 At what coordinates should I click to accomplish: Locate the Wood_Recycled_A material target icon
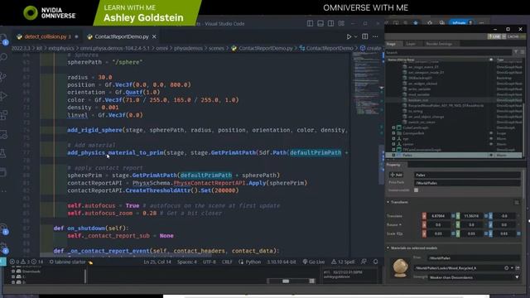(x=506, y=268)
